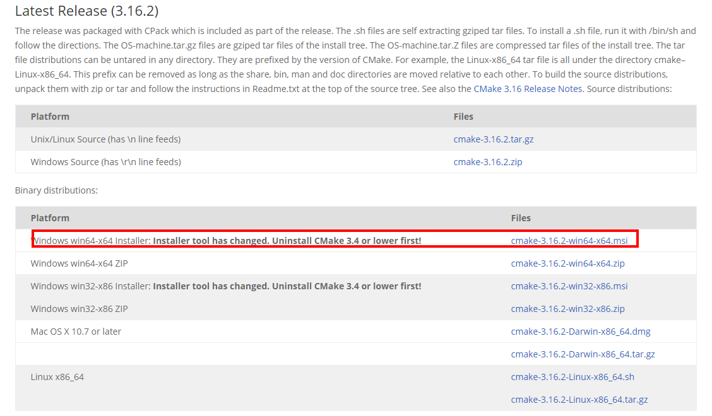Click 'Files' header in source distributions table
The width and height of the screenshot is (712, 416).
(x=463, y=117)
